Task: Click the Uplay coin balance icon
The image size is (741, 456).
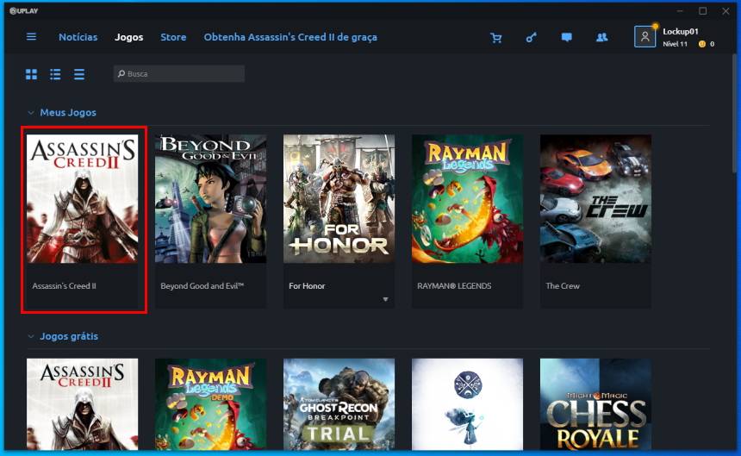Action: [x=702, y=44]
